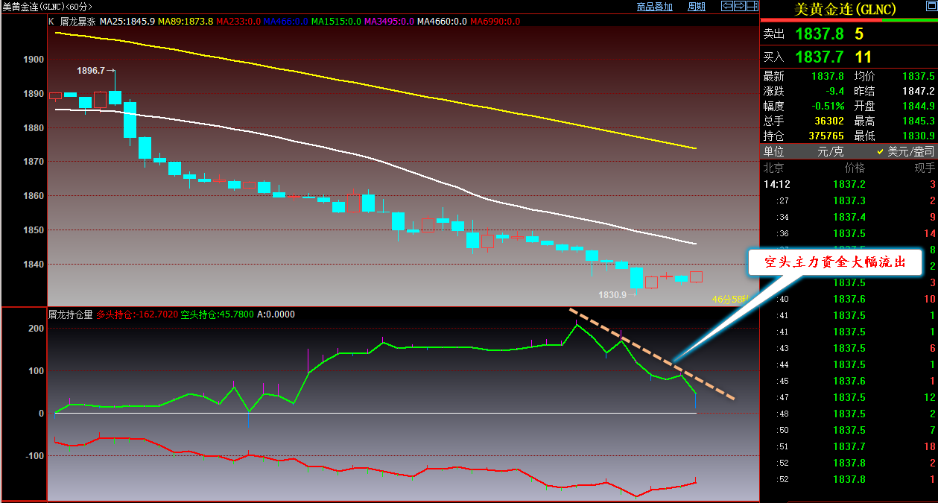Open the 商品叠加 overlay menu

tap(655, 7)
